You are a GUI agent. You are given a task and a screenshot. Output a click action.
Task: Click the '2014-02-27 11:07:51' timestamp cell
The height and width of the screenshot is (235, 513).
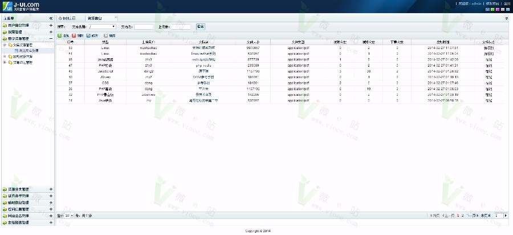443,48
